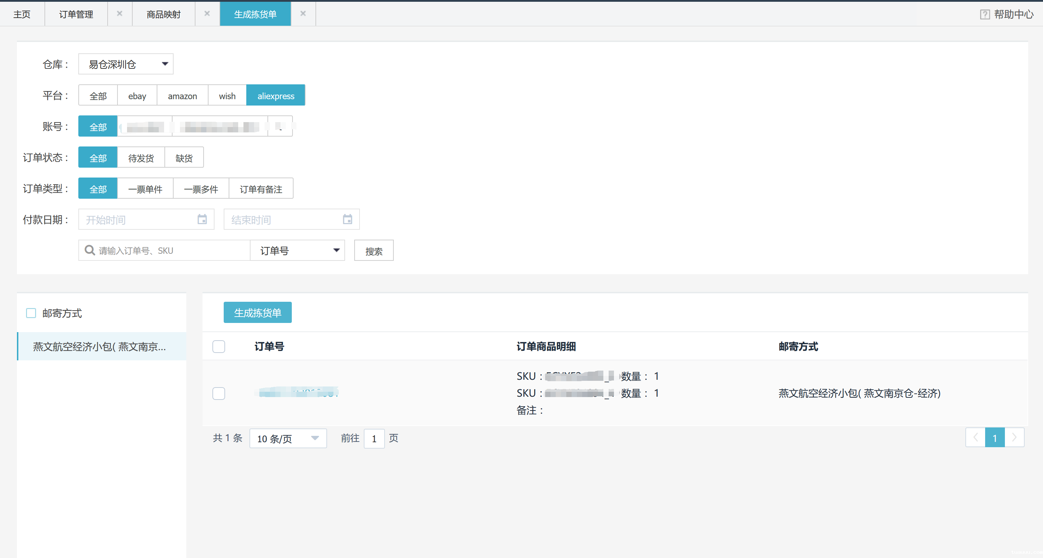Check the 邮寄方式 header checkbox
The image size is (1043, 558).
[31, 313]
